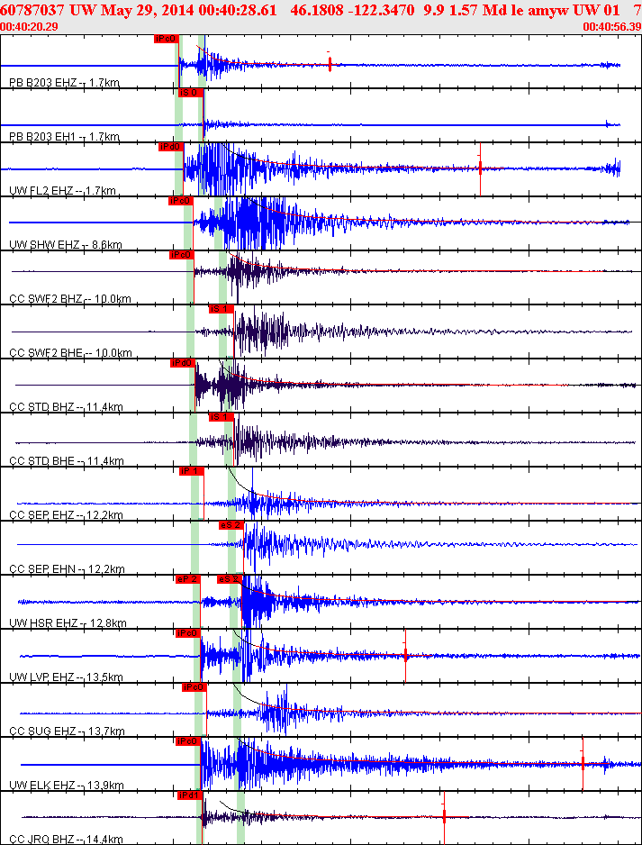642x845 pixels.
Task: Click the magnitude '1.57 Md' in header
Action: [x=463, y=10]
